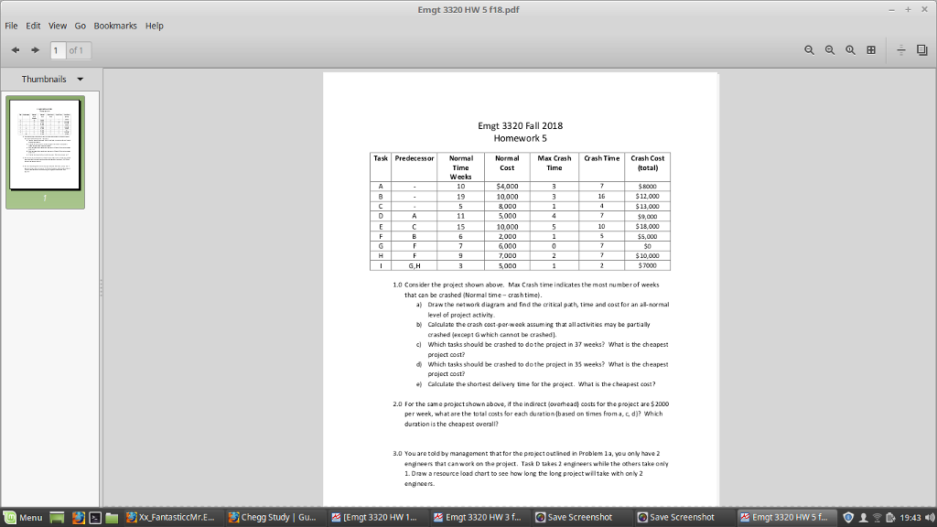This screenshot has height=527, width=937.
Task: Click the 'Predecessor' column header
Action: pyautogui.click(x=415, y=158)
